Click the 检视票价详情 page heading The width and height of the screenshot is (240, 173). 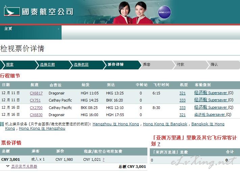pos(22,48)
